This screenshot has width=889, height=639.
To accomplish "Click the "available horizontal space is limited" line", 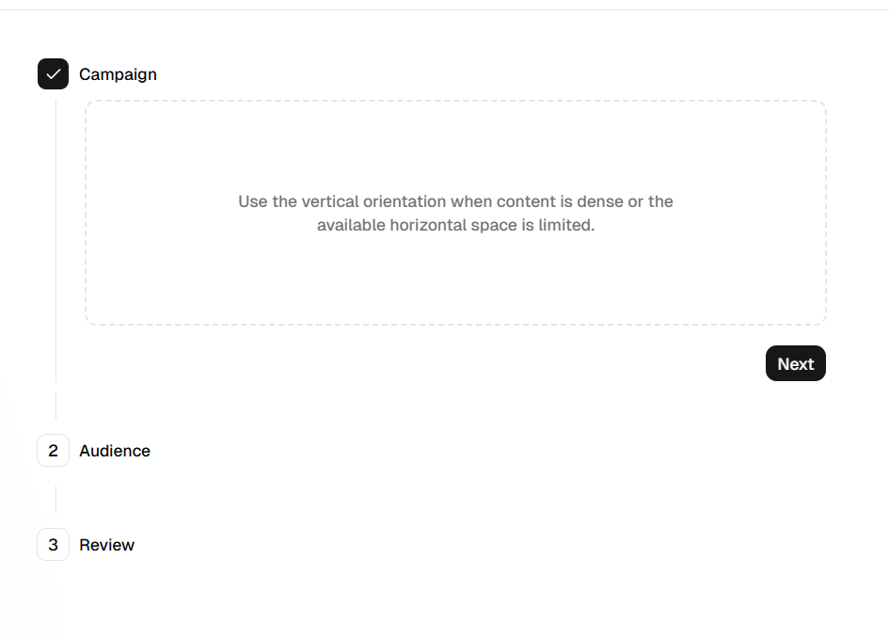I will (456, 225).
